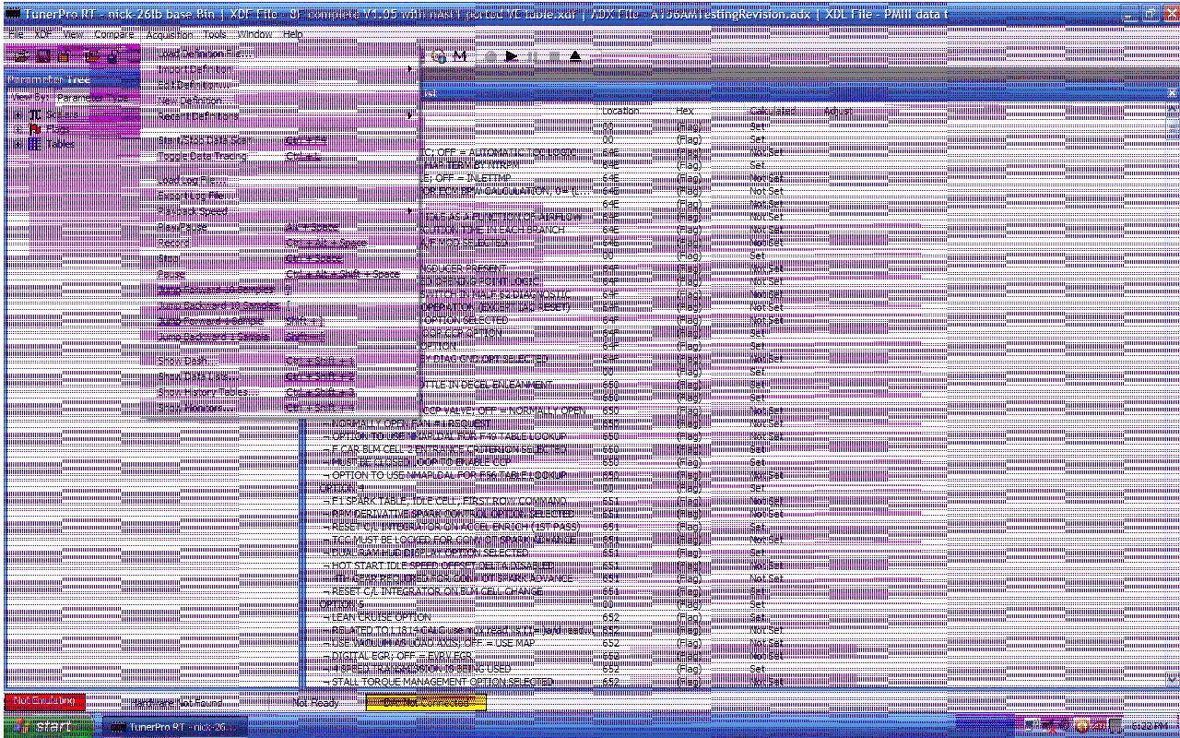Click the pause button in acquisition toolbar
Screen dimensions: 1180x738
[x=533, y=56]
